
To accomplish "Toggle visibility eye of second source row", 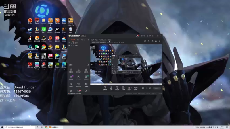I will 69,46.
